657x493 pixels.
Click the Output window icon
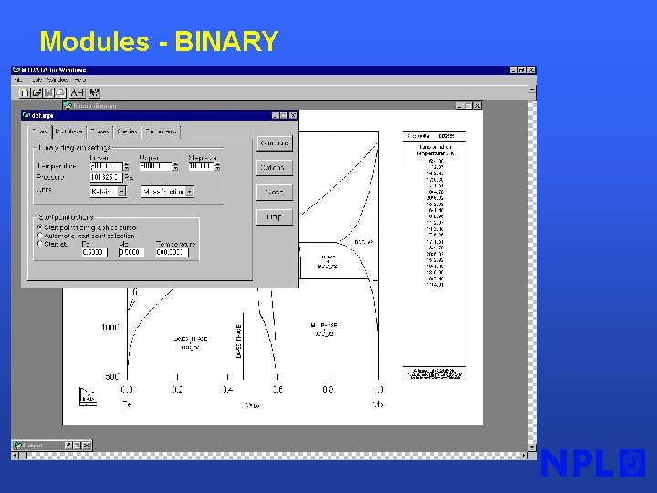point(17,446)
